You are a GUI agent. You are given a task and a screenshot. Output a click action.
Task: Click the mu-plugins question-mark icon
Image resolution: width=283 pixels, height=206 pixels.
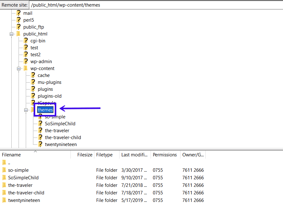point(32,82)
